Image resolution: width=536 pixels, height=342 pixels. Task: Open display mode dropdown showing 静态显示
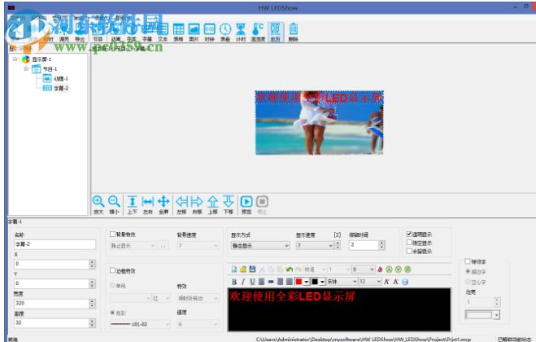click(x=260, y=245)
